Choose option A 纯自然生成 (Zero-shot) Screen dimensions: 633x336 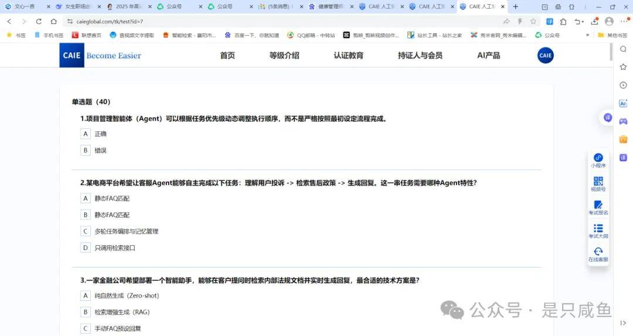coord(120,296)
